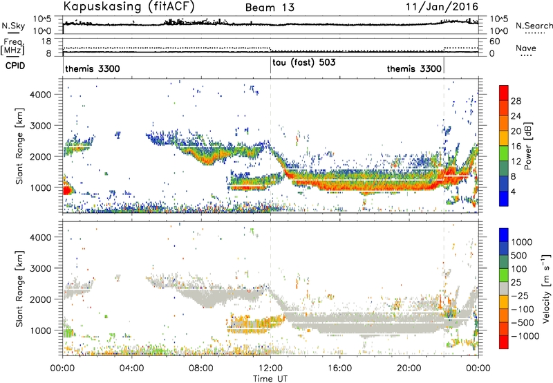Click the "08:00" time axis tick label
Screen dimensions: 553x383
201,368
